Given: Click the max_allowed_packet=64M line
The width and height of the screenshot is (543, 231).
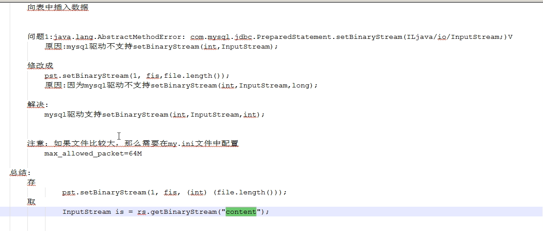Looking at the screenshot, I should click(x=93, y=153).
